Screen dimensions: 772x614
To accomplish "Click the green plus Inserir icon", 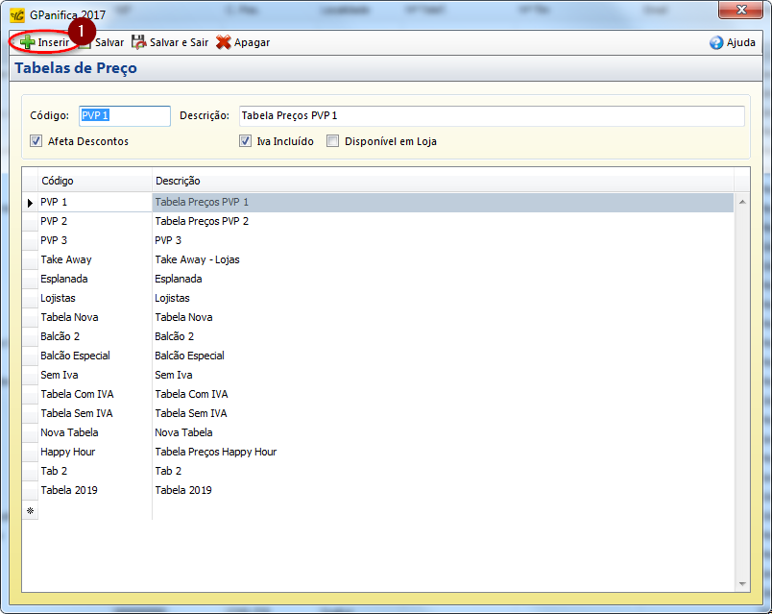I will coord(27,42).
